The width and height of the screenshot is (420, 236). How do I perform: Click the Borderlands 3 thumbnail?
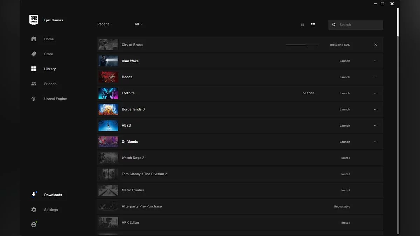(x=108, y=109)
